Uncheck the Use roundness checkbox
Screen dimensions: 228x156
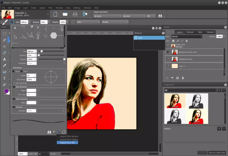[14, 83]
